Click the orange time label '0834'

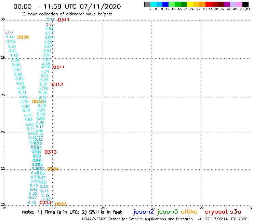(x=53, y=169)
